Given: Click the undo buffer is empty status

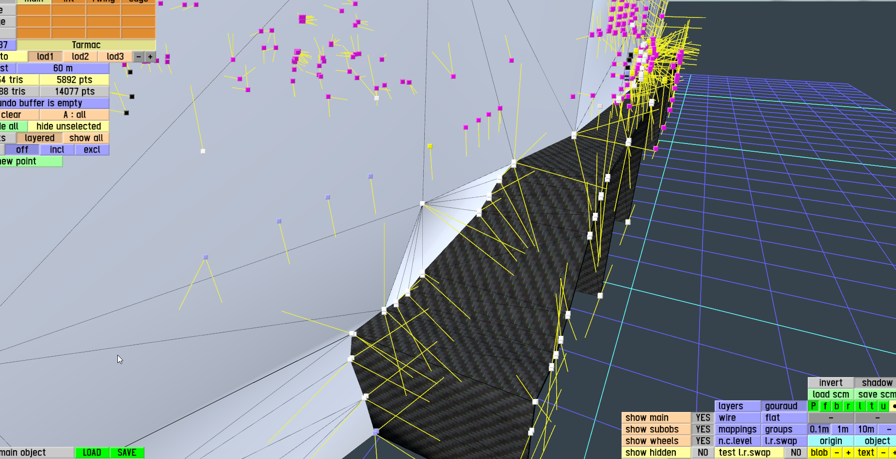Looking at the screenshot, I should (54, 103).
